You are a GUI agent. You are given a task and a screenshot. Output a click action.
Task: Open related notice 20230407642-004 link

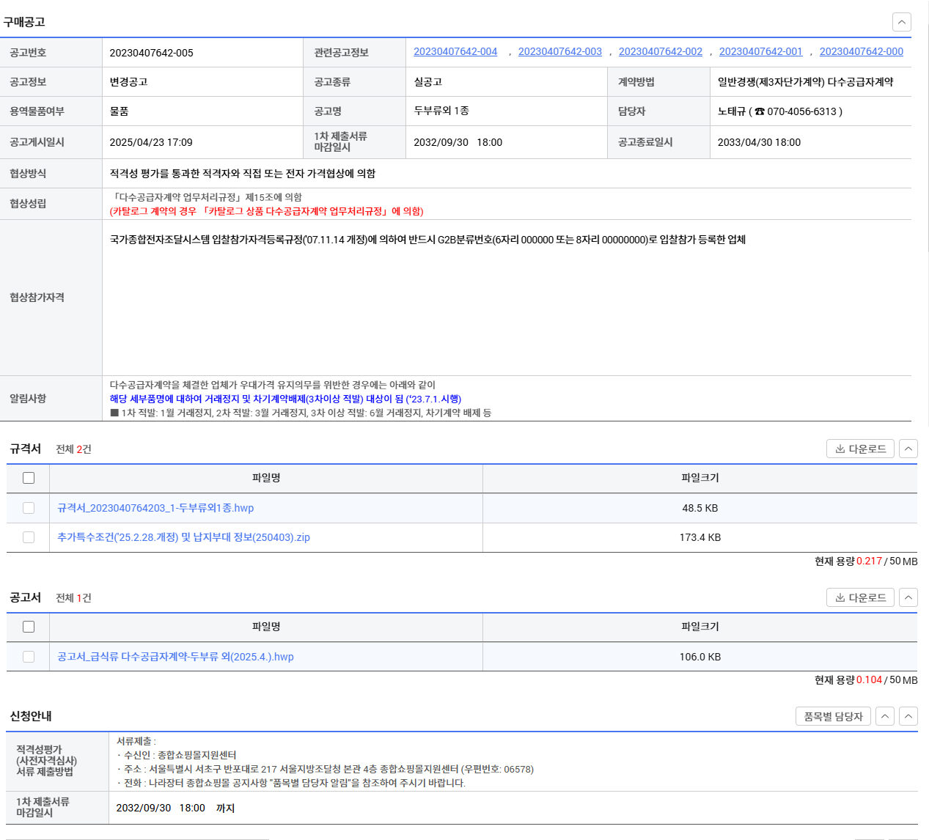point(455,51)
